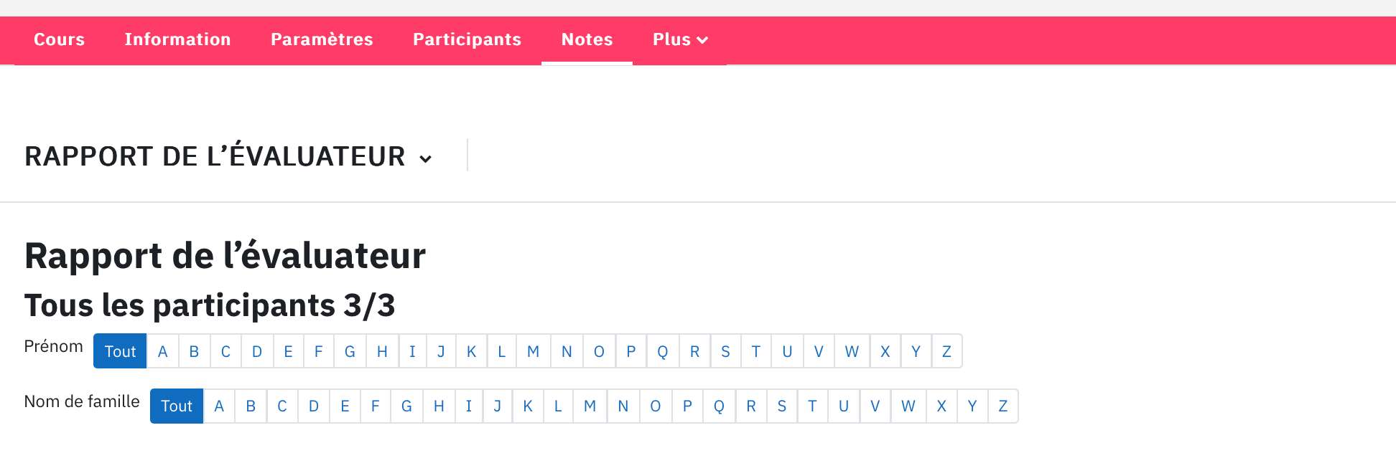Filter Nom de famille by letter Z
This screenshot has width=1396, height=453.
click(x=1003, y=406)
